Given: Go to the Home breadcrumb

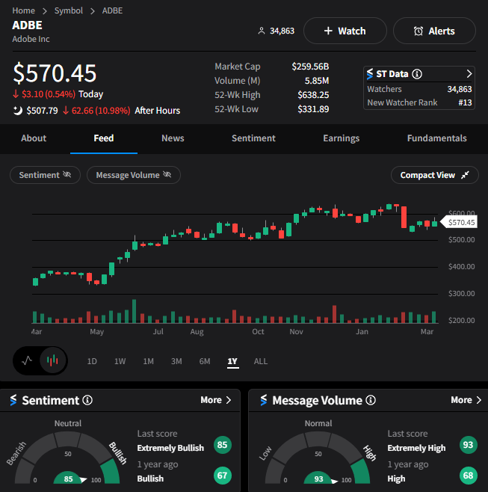Looking at the screenshot, I should click(23, 10).
